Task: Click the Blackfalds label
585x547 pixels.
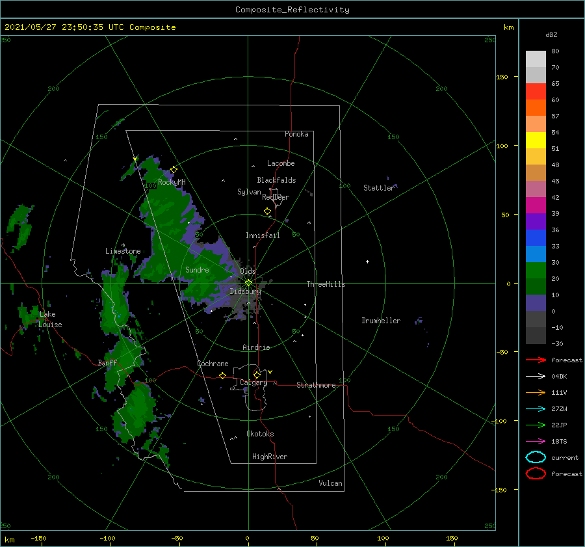Action: click(x=276, y=180)
